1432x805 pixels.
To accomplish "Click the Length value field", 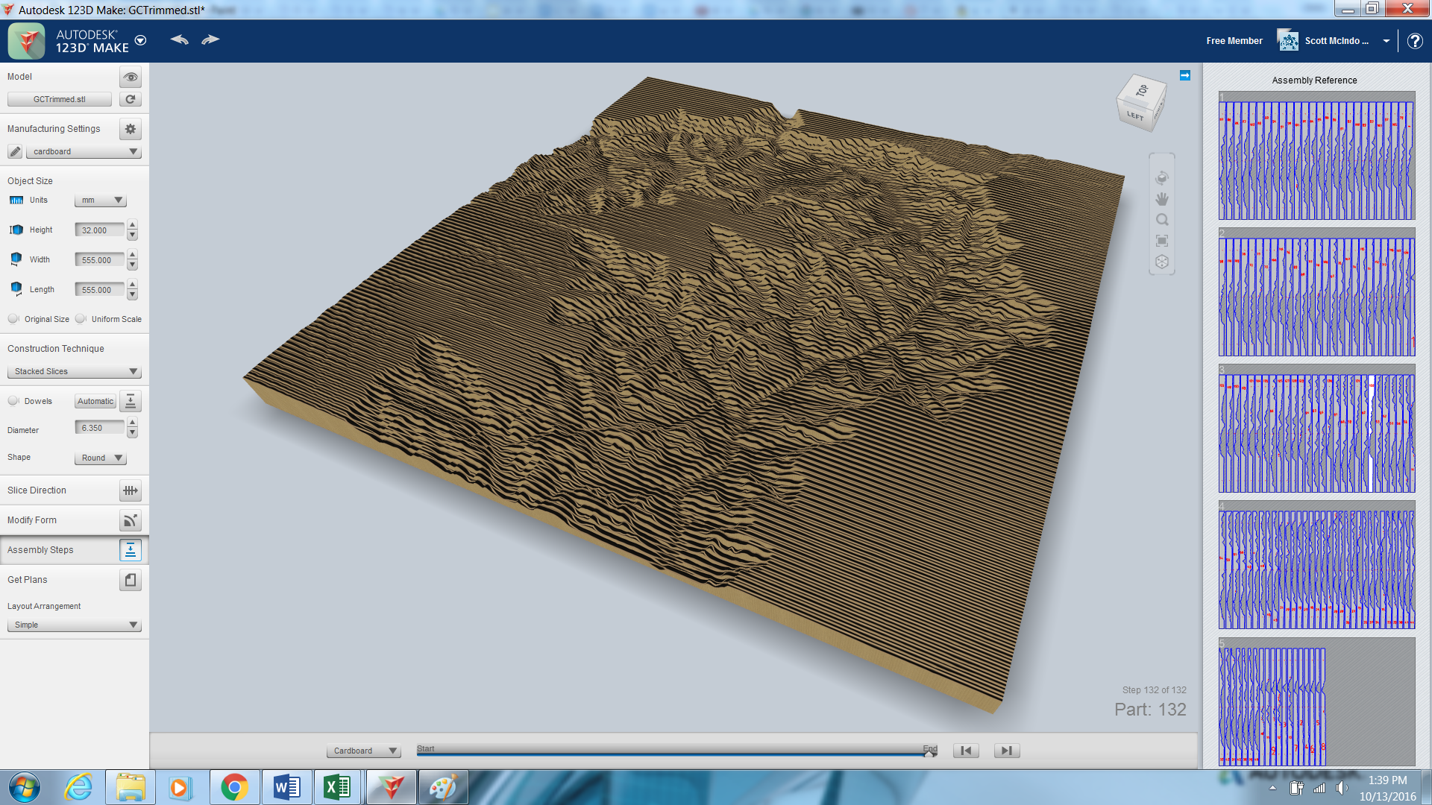I will pos(99,290).
